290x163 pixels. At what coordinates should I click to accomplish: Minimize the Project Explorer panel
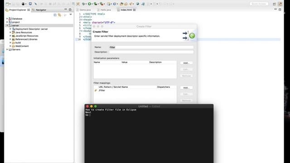pos(66,9)
